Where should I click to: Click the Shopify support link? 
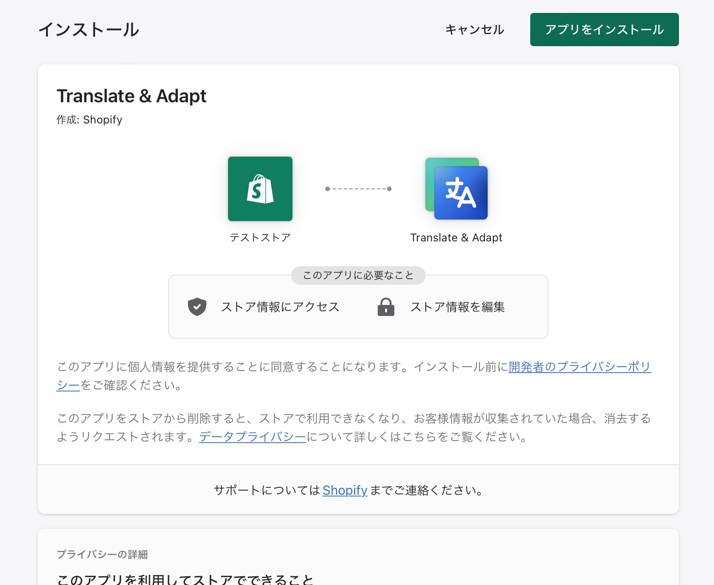345,490
